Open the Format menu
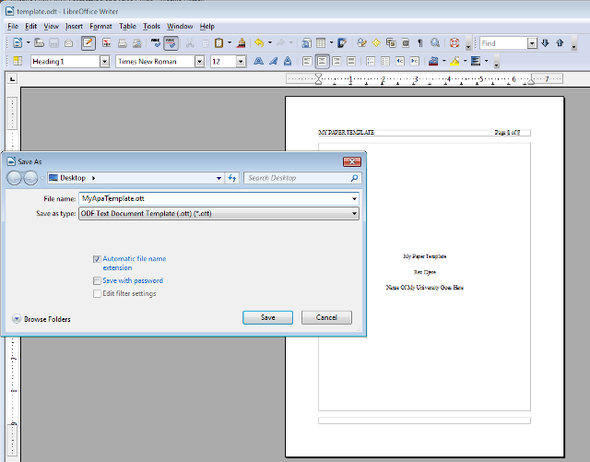 pyautogui.click(x=100, y=27)
